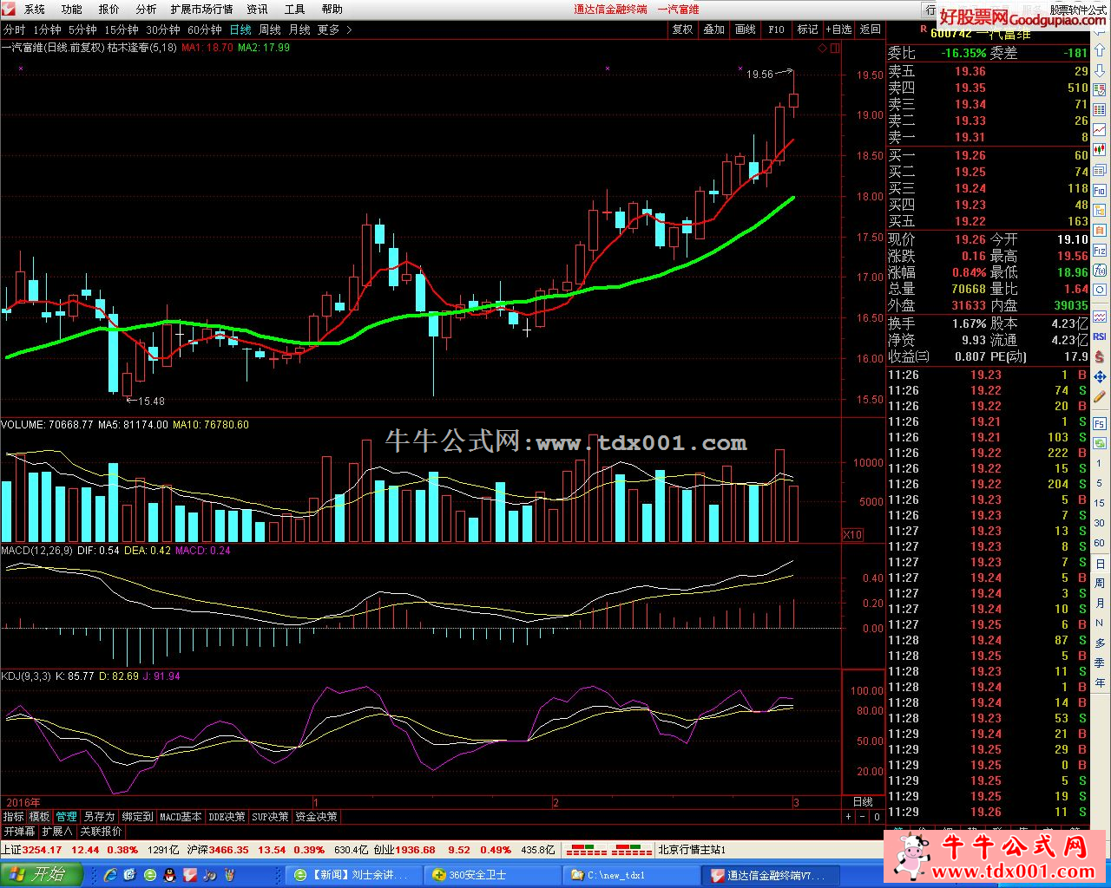The height and width of the screenshot is (888, 1111).
Task: Click the F10 button in chart toolbar
Action: tap(776, 29)
